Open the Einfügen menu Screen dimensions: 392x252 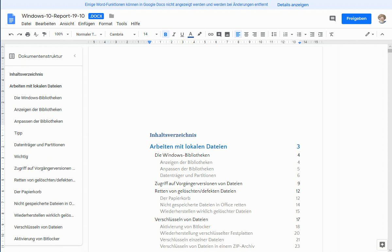tap(86, 24)
